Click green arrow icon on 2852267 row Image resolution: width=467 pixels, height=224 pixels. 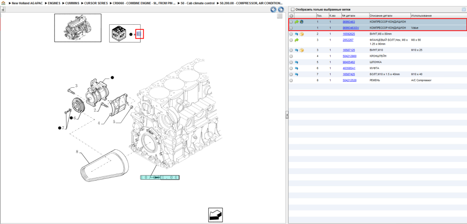pyautogui.click(x=297, y=40)
